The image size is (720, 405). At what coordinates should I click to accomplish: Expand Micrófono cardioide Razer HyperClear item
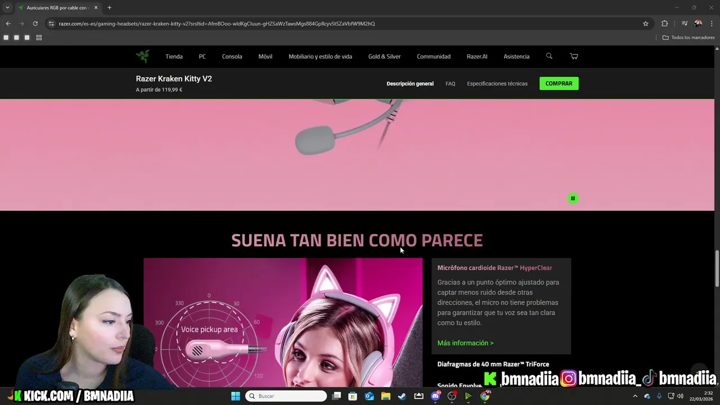click(494, 268)
